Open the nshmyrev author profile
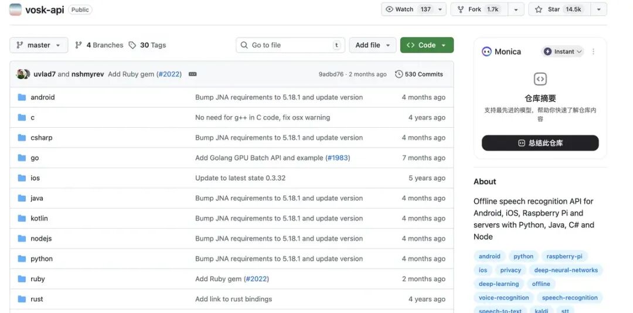 (87, 74)
